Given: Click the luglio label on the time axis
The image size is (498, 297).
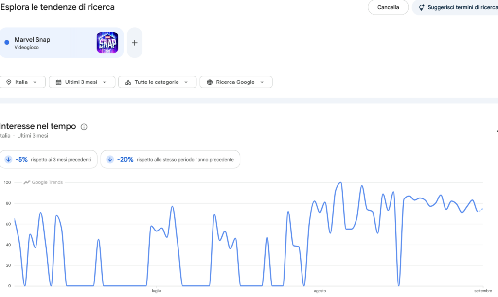Looking at the screenshot, I should [157, 291].
